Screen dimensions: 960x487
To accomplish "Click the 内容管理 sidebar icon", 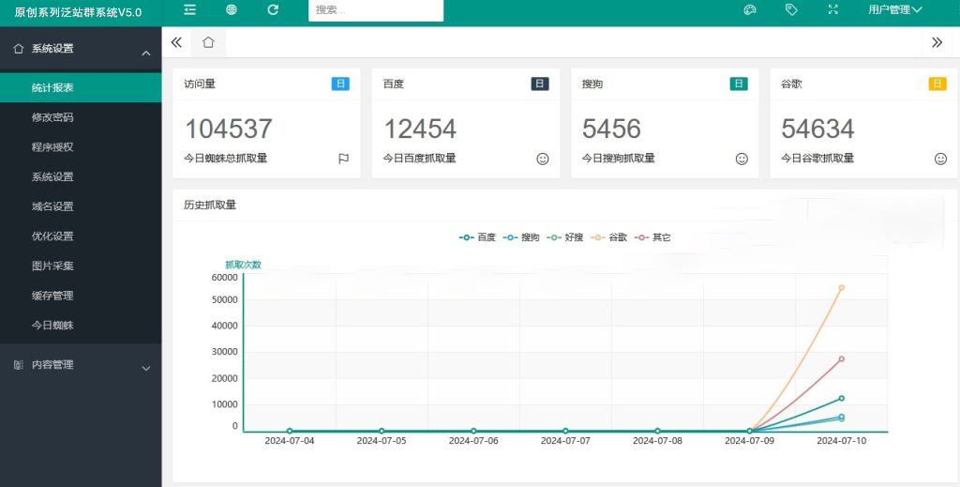I will point(19,364).
